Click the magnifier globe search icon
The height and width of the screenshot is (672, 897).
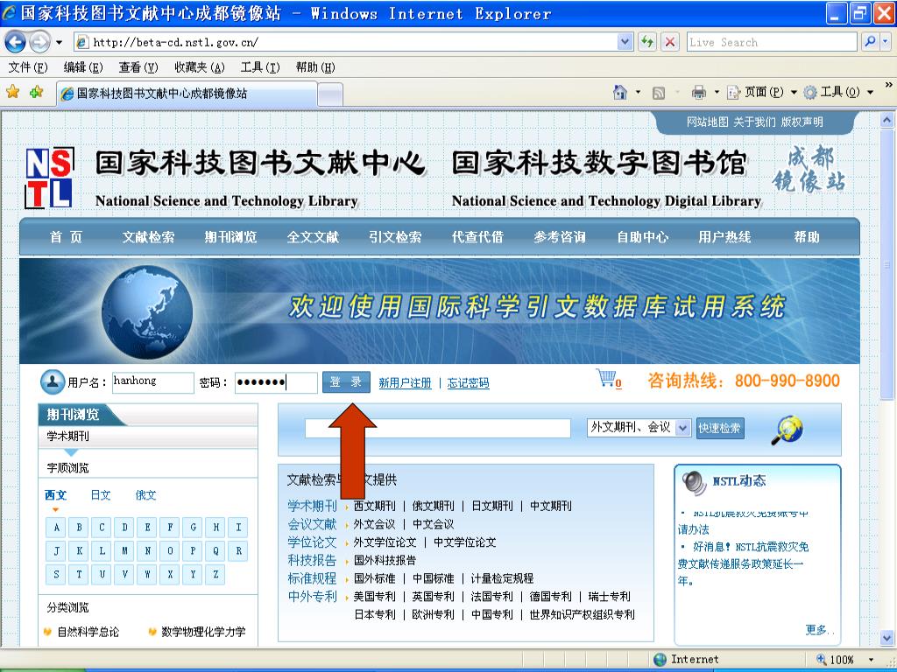[788, 430]
